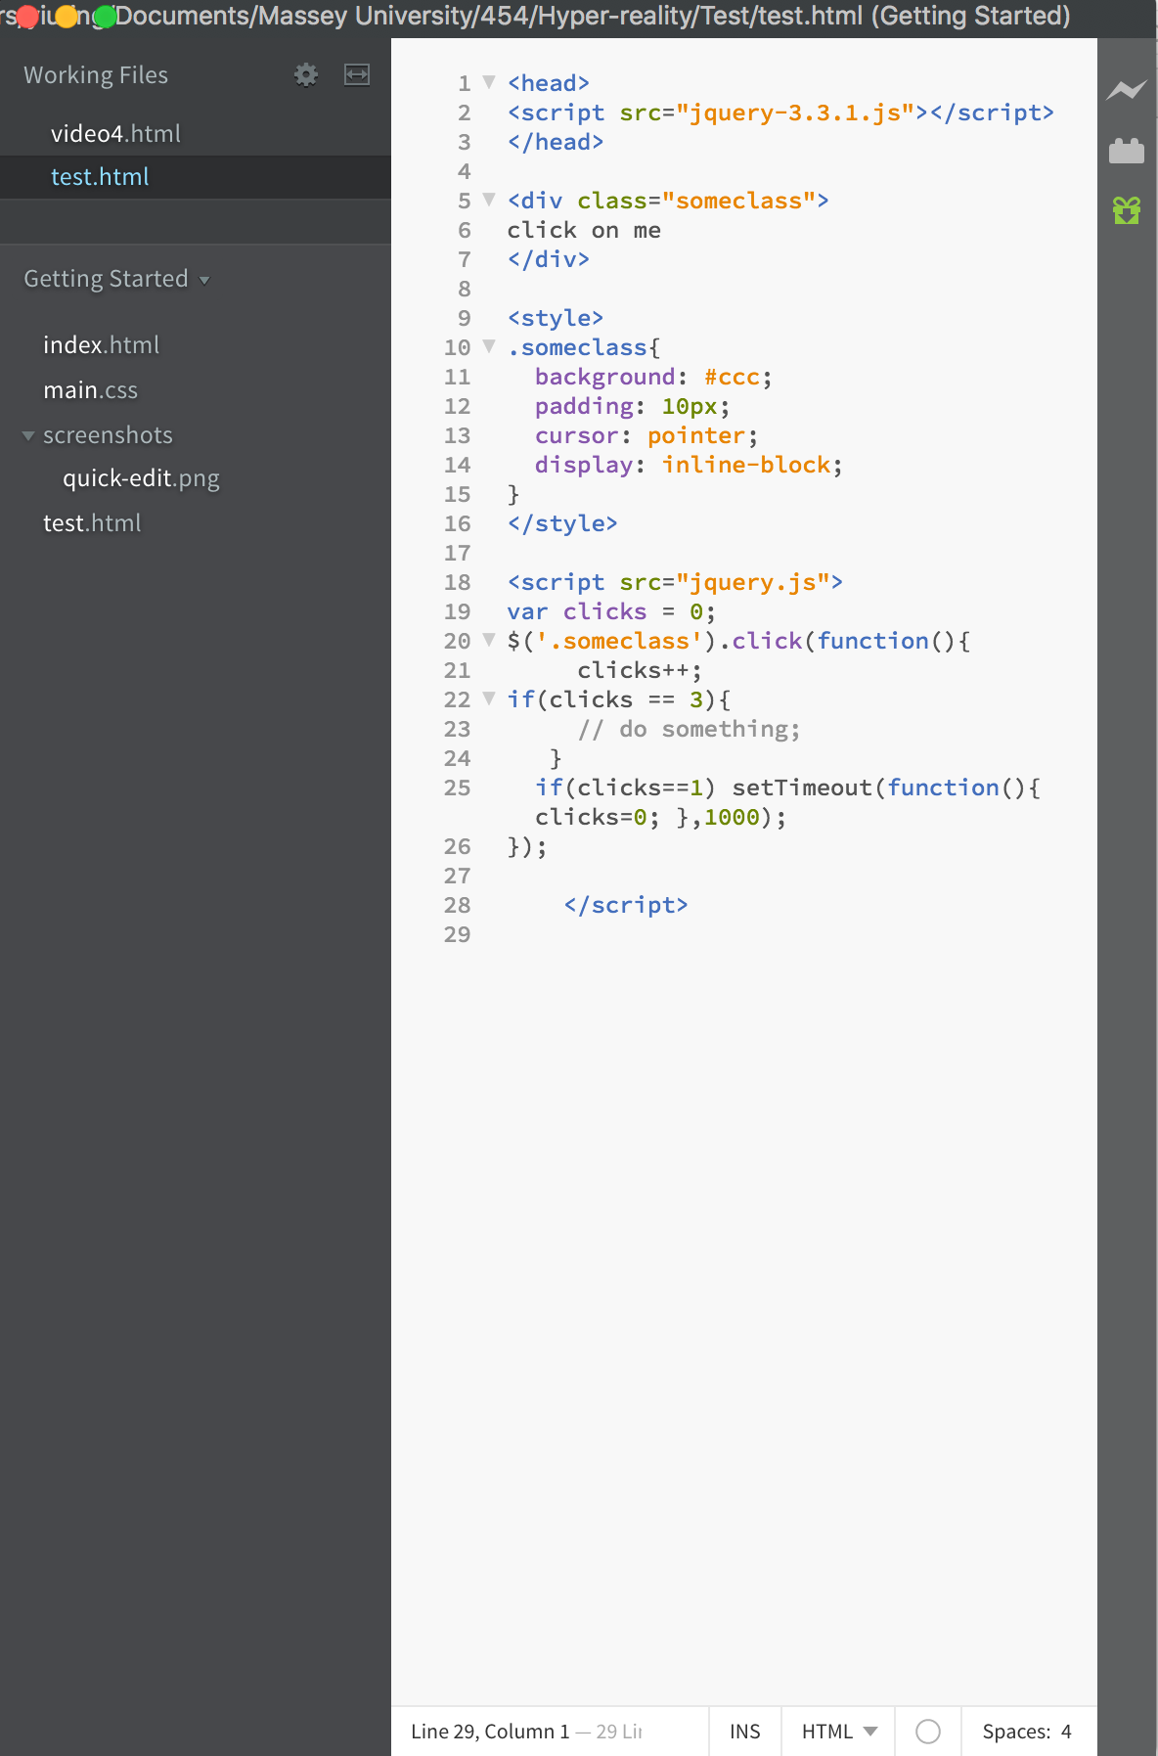Fold the .someclass rule at line 10

pos(489,347)
